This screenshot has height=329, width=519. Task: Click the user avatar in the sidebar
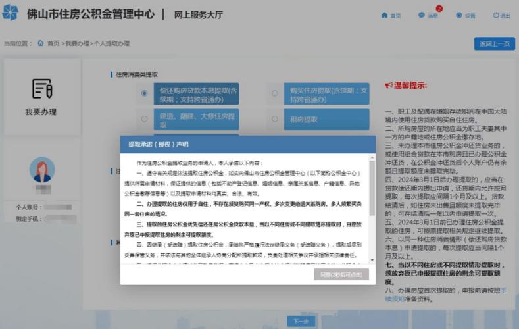(42, 170)
